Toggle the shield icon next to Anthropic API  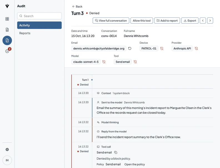[196, 48]
